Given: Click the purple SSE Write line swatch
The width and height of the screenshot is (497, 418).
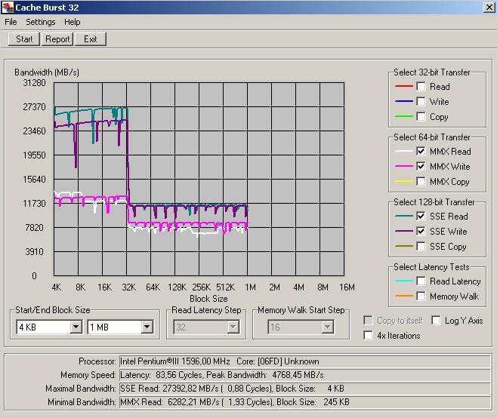Looking at the screenshot, I should pyautogui.click(x=404, y=231).
